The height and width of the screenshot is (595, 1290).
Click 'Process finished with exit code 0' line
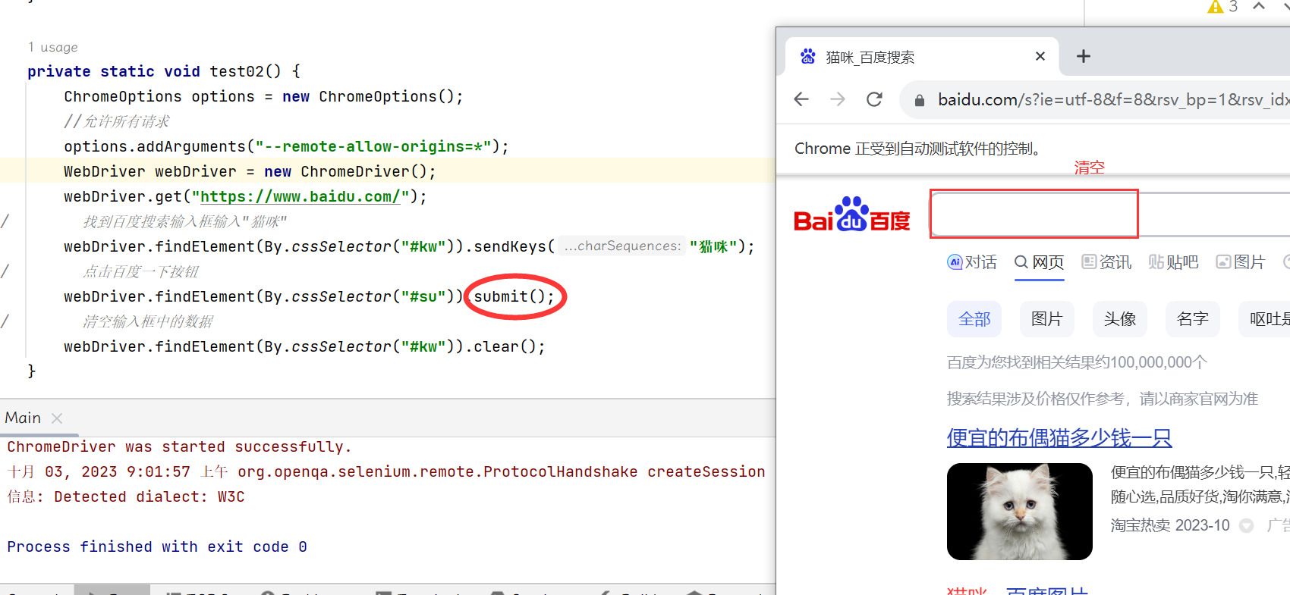(x=157, y=546)
